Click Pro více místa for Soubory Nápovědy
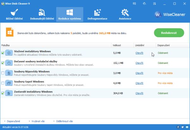190x130 pixels. click(x=165, y=73)
